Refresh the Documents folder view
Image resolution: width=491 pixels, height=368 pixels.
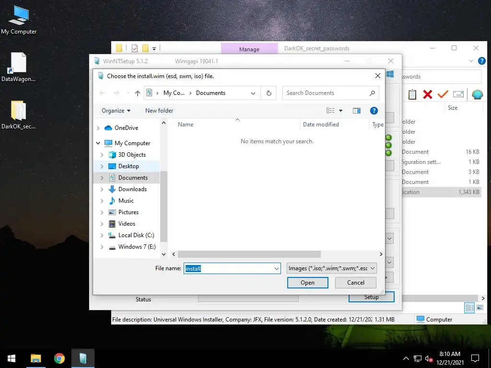(x=269, y=93)
